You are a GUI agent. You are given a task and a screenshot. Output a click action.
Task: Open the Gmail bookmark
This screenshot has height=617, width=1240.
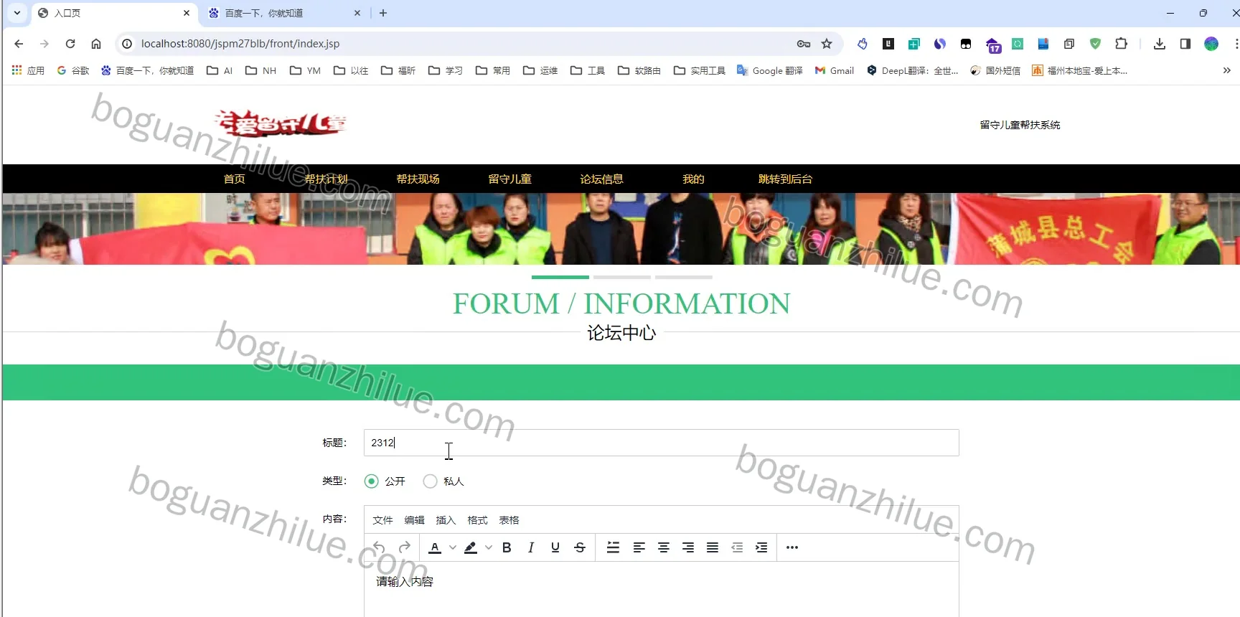(x=834, y=70)
